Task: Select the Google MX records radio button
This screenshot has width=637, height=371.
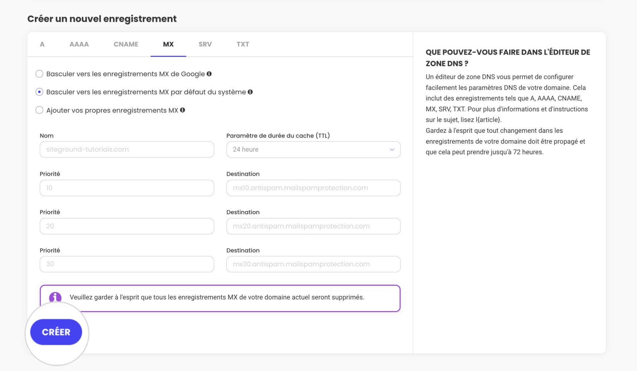Action: [x=39, y=74]
